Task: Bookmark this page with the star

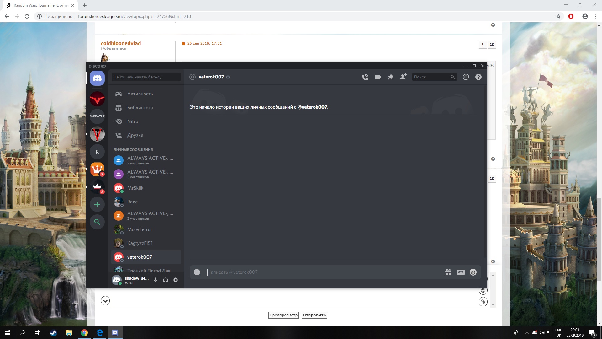Action: [558, 16]
